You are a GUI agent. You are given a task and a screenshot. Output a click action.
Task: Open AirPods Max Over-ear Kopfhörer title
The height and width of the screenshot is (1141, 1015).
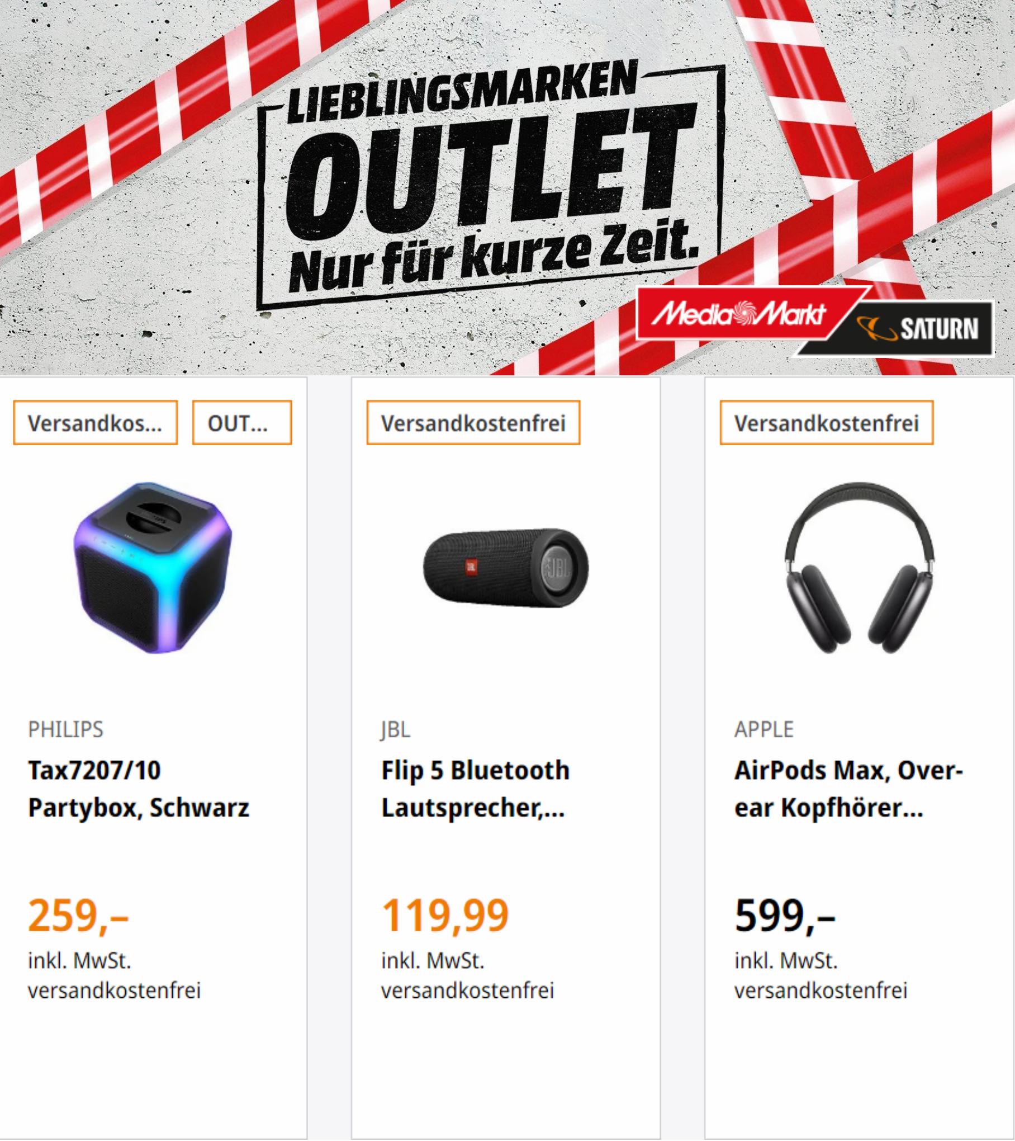coord(848,789)
